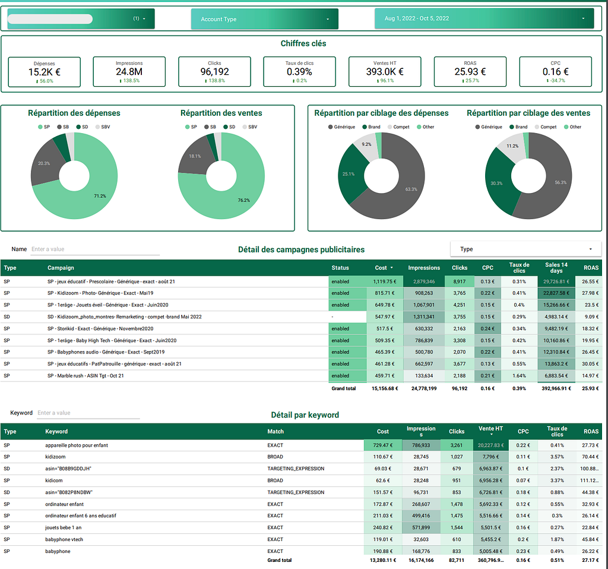608x569 pixels.
Task: Select campaign 'SP - jeux éducatif - Prescolaire' row
Action: [x=300, y=282]
